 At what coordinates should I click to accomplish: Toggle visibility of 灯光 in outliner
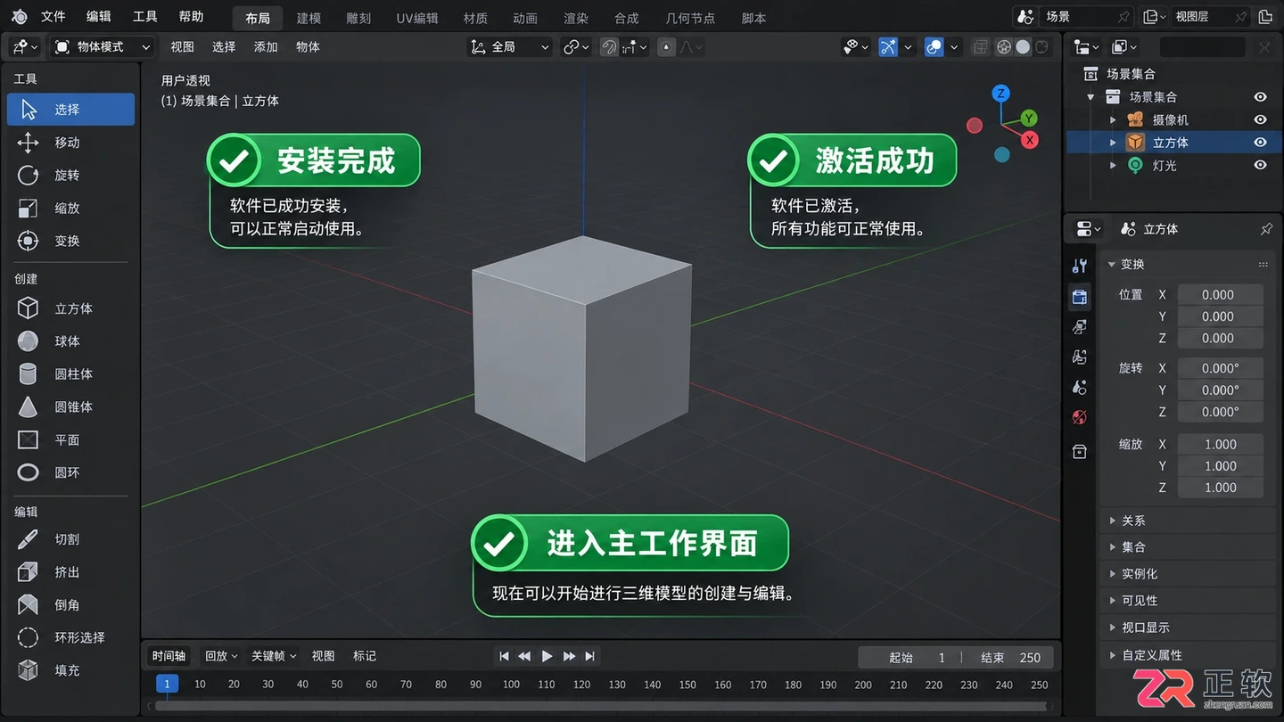(1260, 165)
